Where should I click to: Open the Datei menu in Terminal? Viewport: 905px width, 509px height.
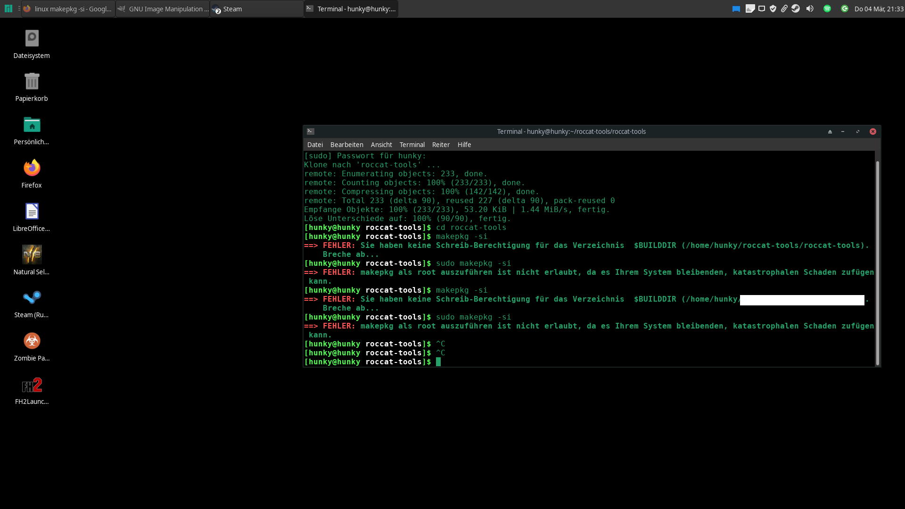pyautogui.click(x=315, y=145)
